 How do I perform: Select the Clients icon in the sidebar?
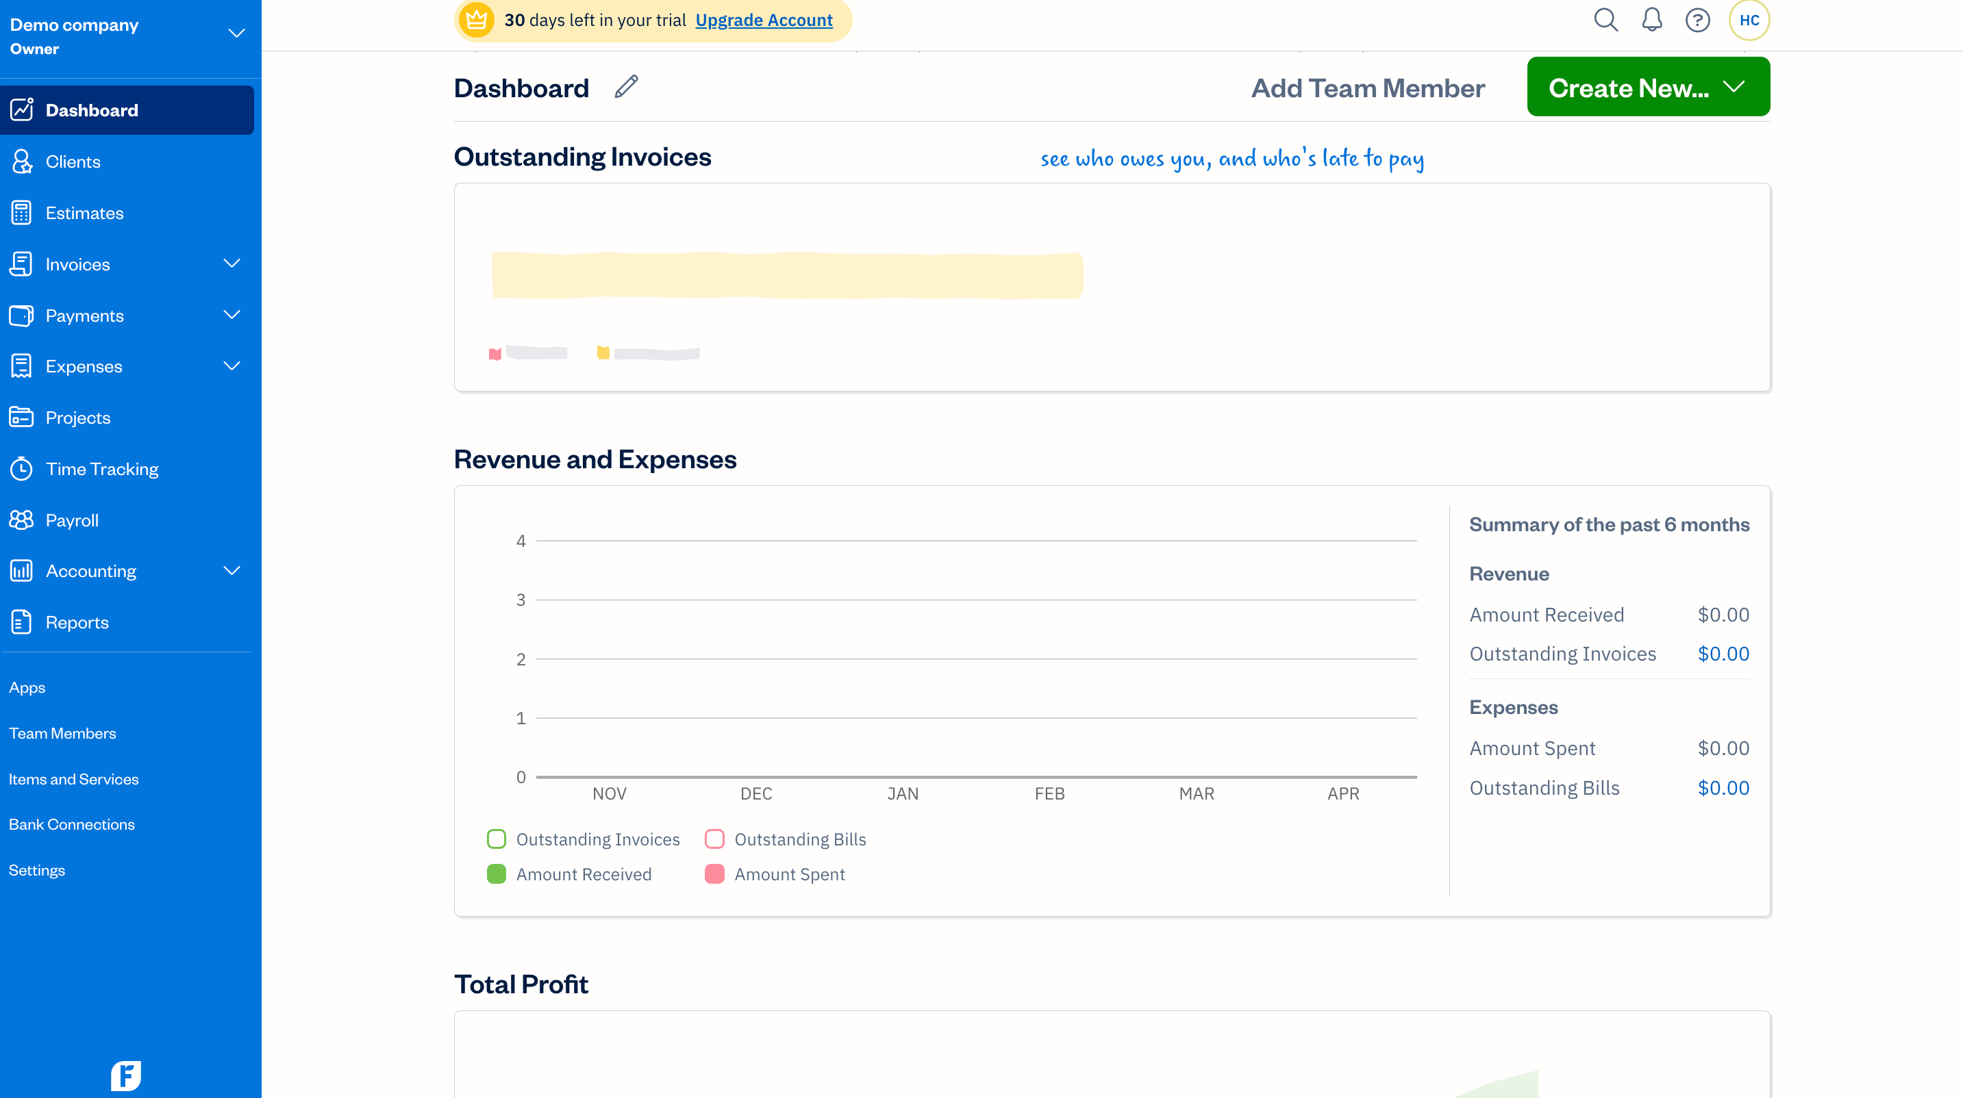coord(21,162)
